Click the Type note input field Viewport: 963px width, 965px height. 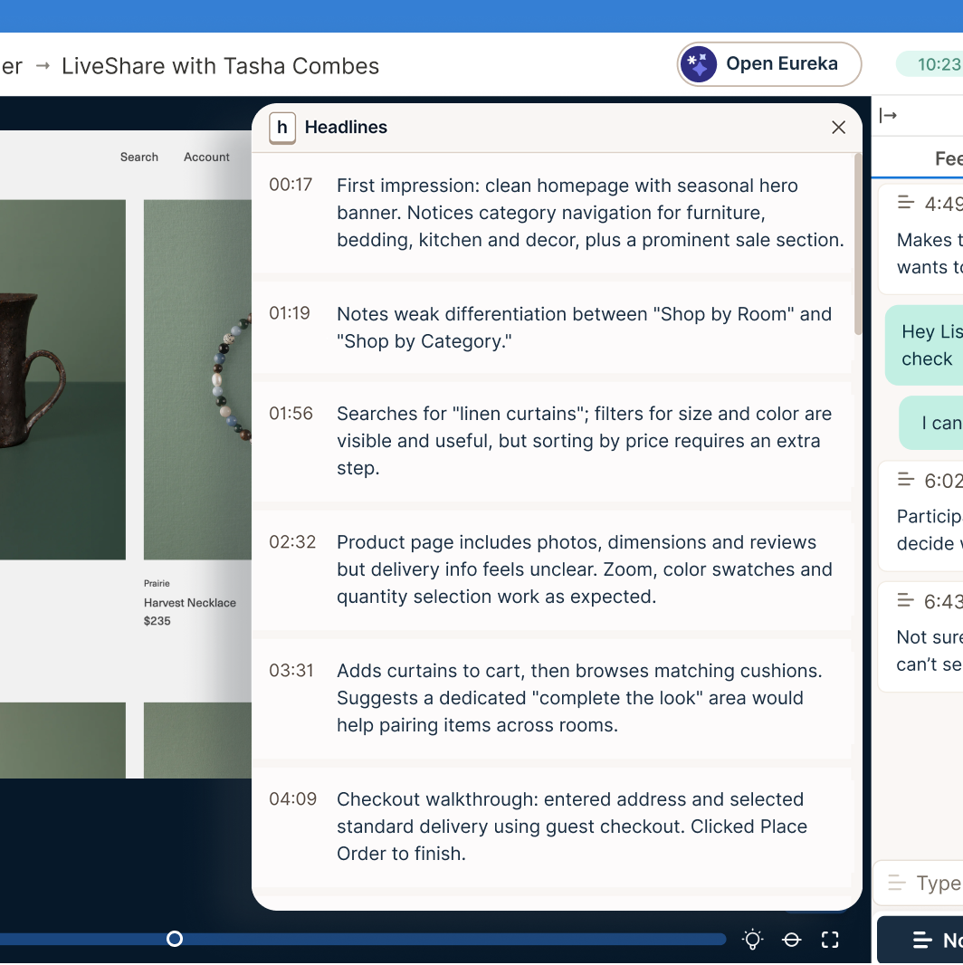point(920,884)
